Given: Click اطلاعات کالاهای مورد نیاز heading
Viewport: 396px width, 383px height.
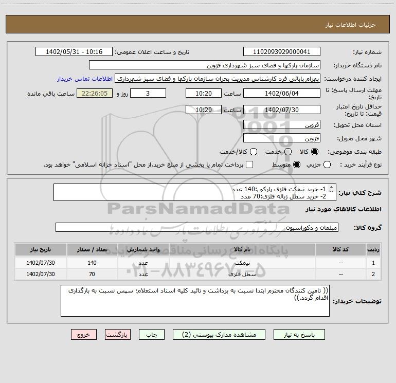Looking at the screenshot, I should point(344,209).
